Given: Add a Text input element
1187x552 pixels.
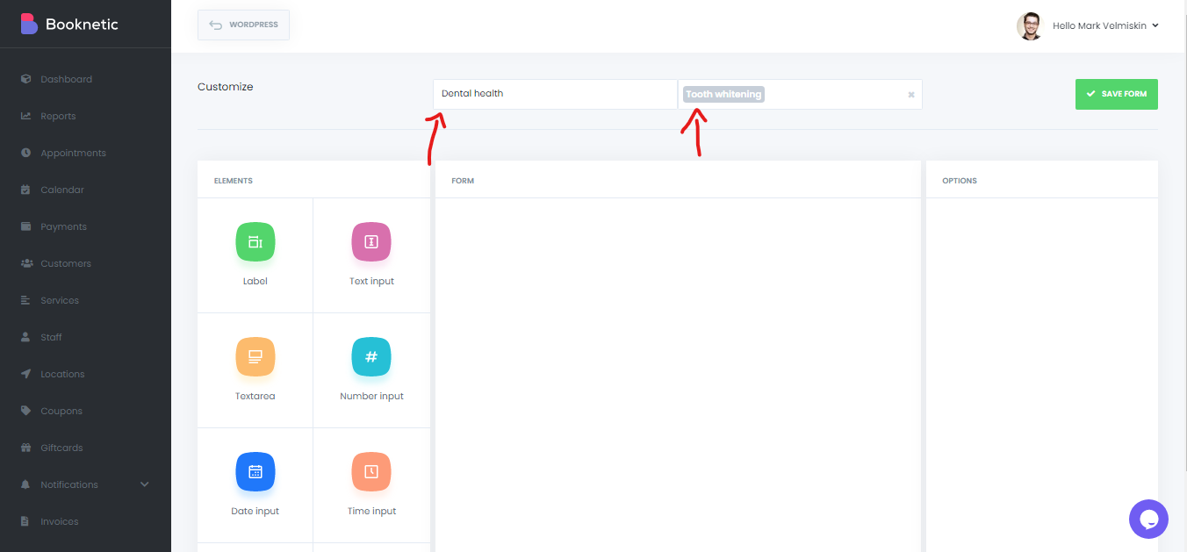Looking at the screenshot, I should [x=371, y=255].
